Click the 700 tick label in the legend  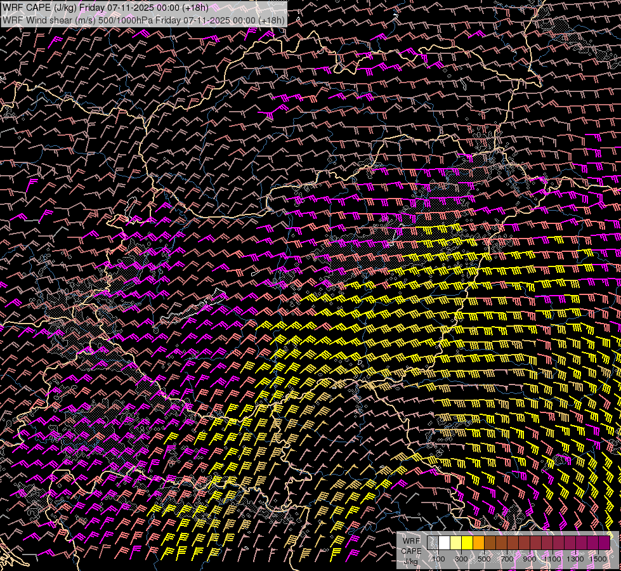507,559
